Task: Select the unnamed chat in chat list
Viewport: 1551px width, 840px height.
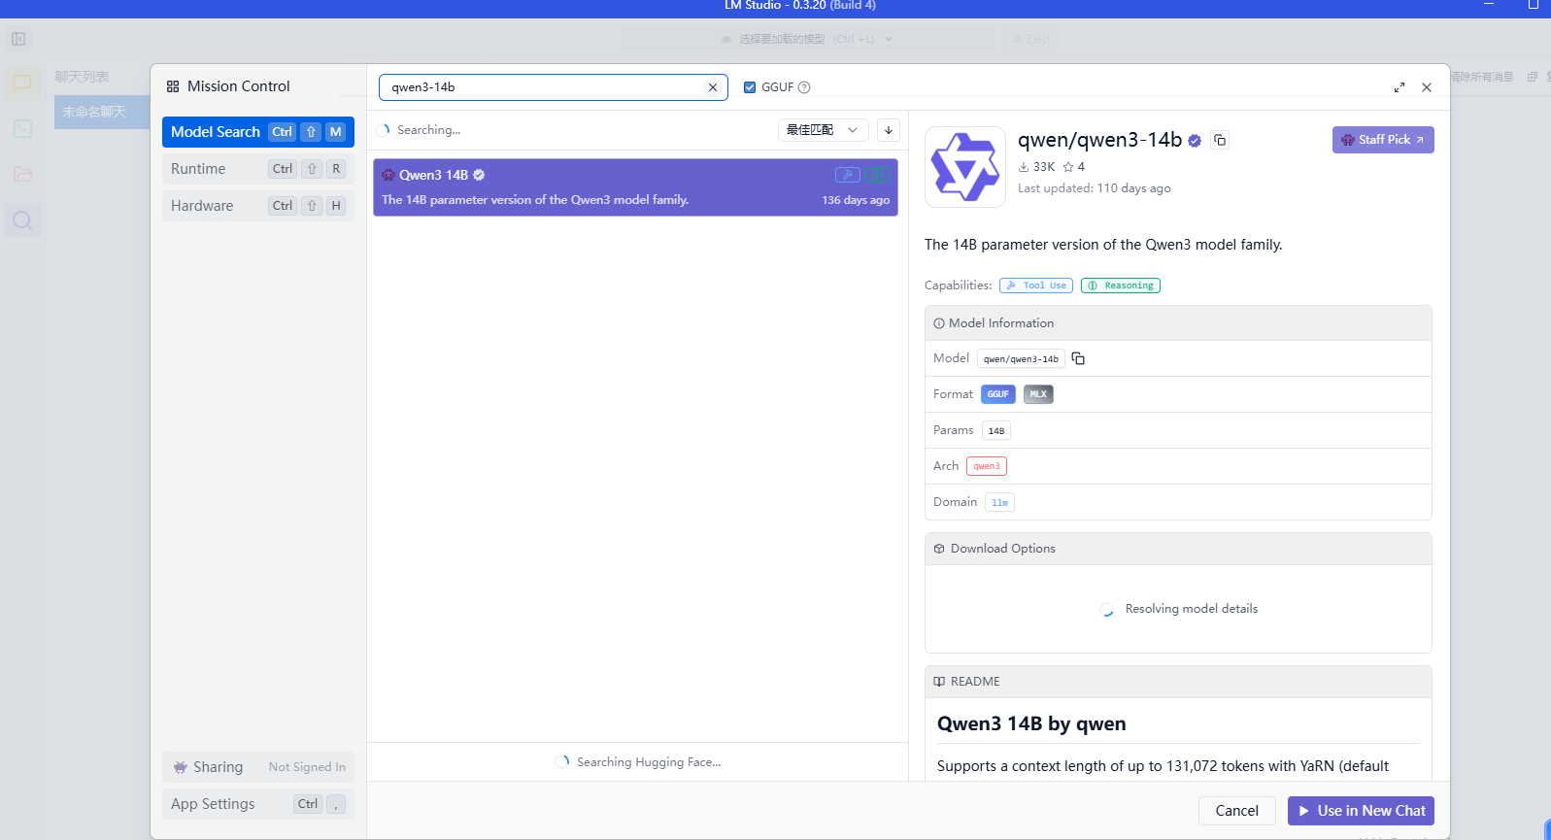Action: (102, 112)
